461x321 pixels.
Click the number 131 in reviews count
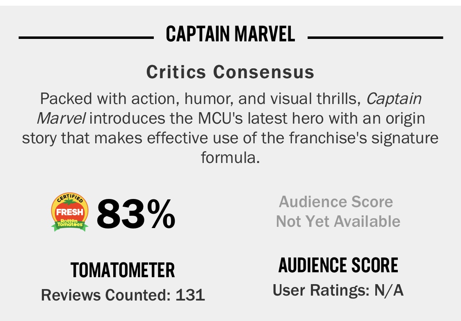[190, 295]
